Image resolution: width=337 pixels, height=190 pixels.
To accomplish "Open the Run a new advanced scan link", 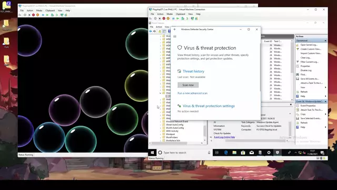I will (192, 93).
